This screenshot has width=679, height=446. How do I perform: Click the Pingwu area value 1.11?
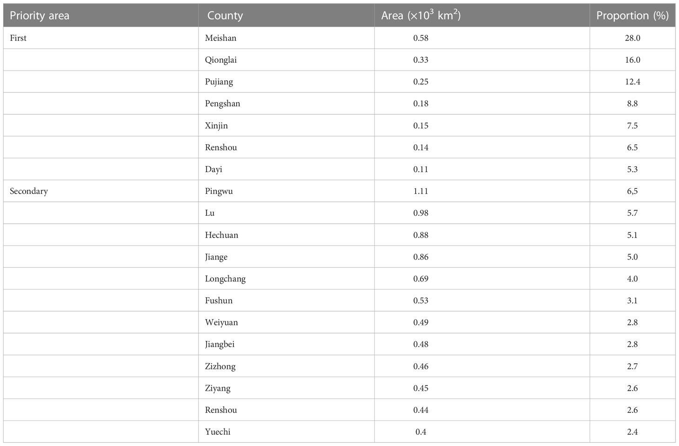pyautogui.click(x=420, y=191)
